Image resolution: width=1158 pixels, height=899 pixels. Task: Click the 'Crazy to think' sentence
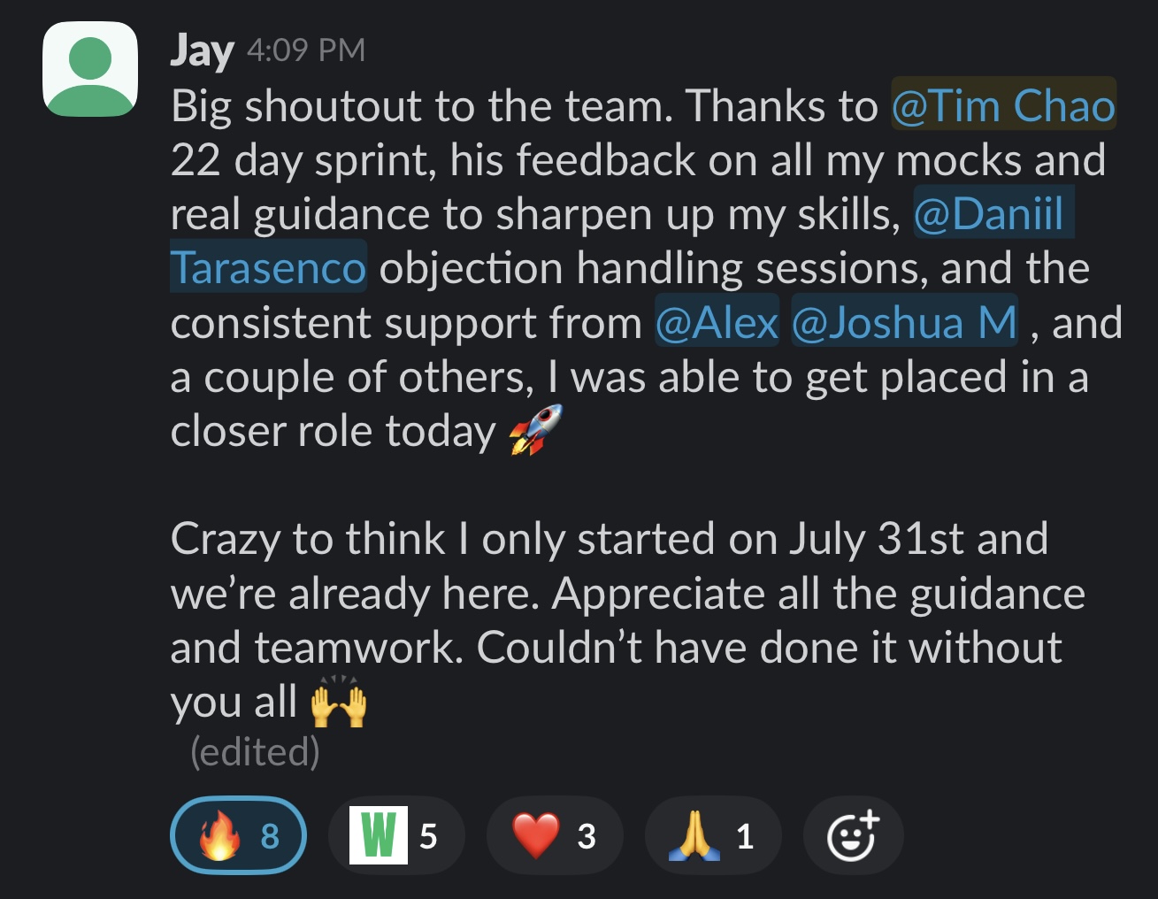308,539
